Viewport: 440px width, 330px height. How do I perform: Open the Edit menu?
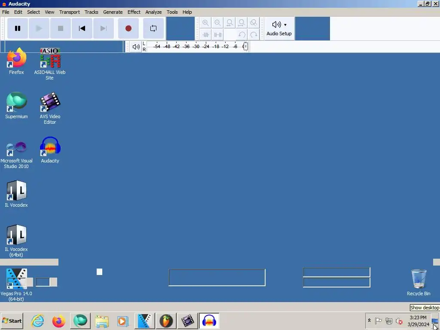click(x=18, y=12)
